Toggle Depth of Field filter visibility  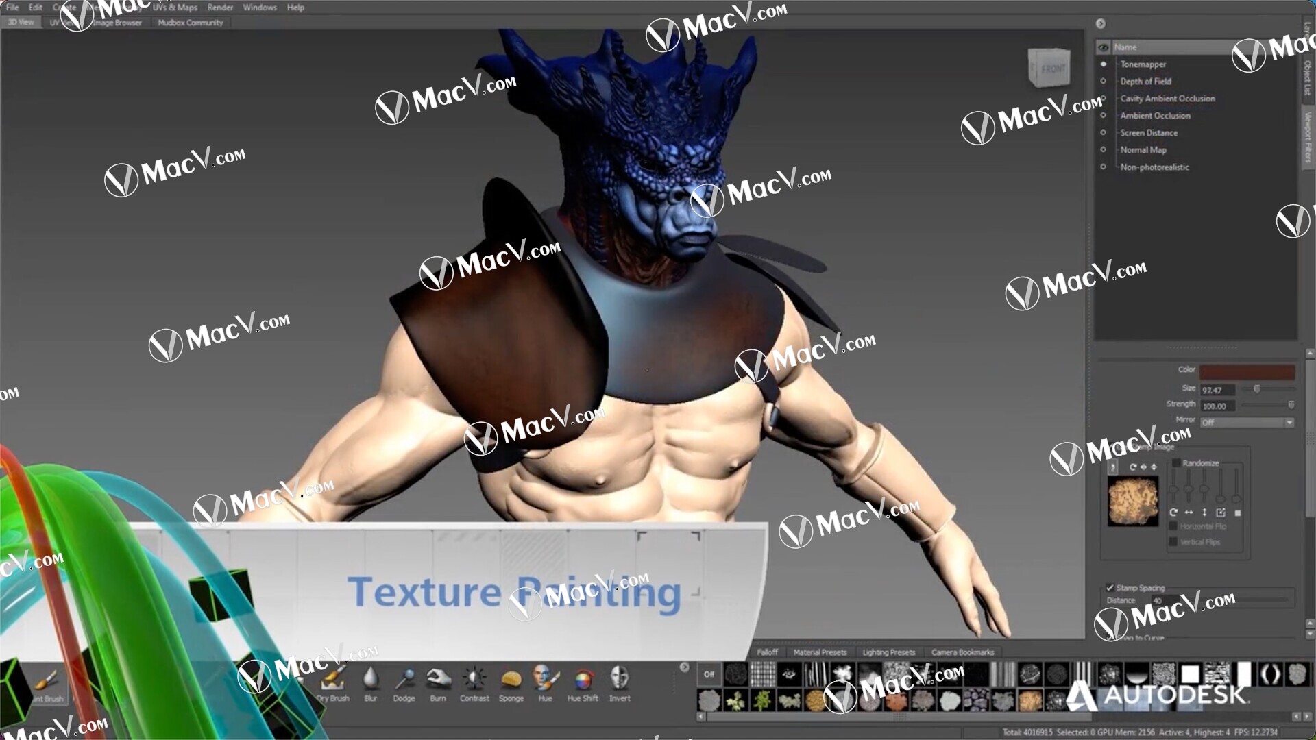click(1103, 82)
